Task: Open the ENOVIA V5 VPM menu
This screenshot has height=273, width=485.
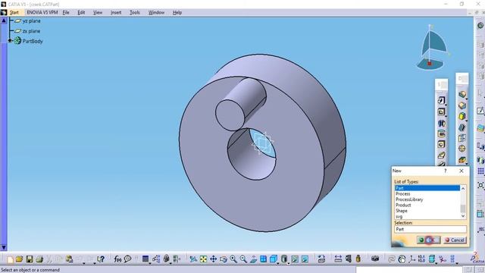Action: coord(42,12)
